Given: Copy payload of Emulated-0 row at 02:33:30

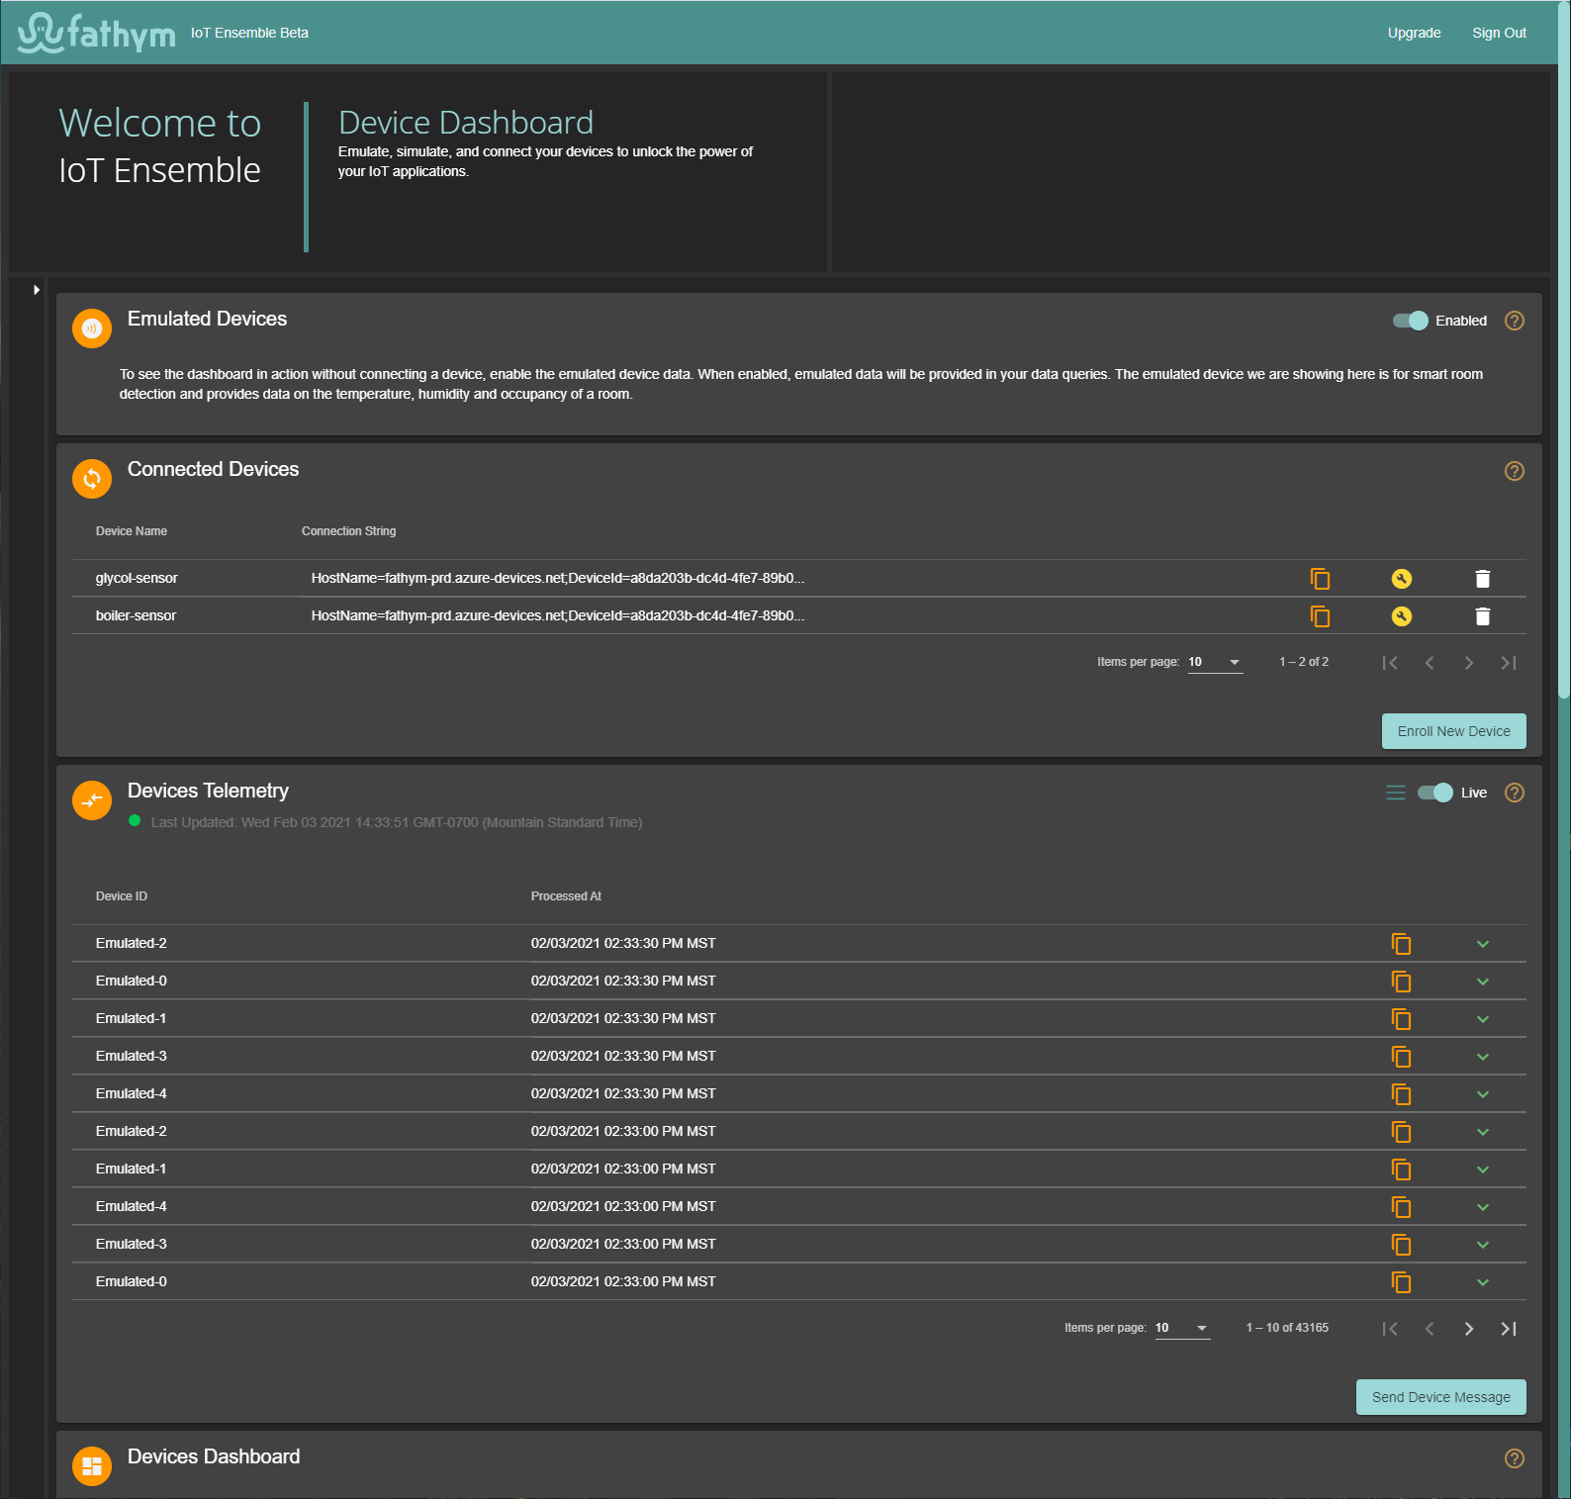Looking at the screenshot, I should pos(1401,982).
